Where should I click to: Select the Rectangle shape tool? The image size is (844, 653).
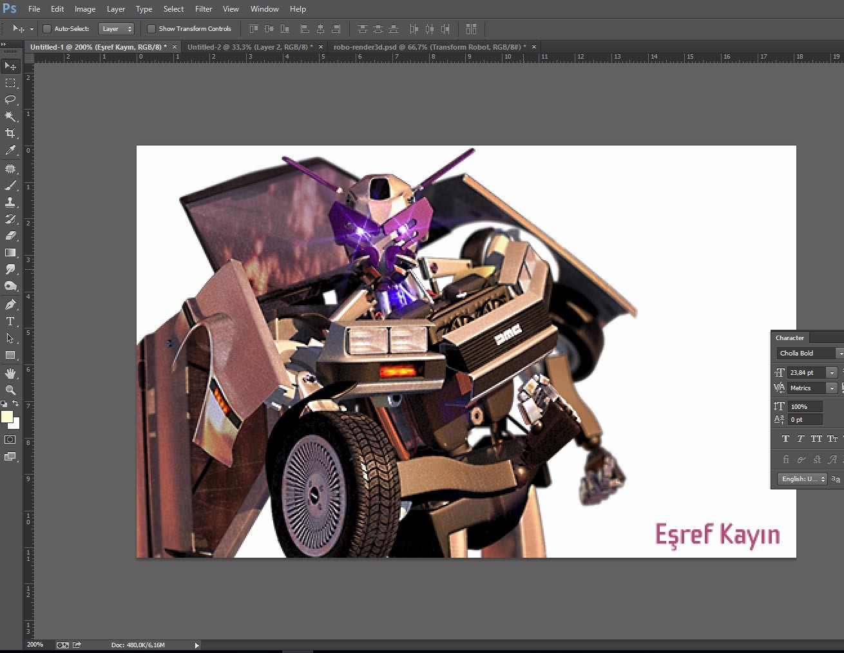(x=10, y=355)
